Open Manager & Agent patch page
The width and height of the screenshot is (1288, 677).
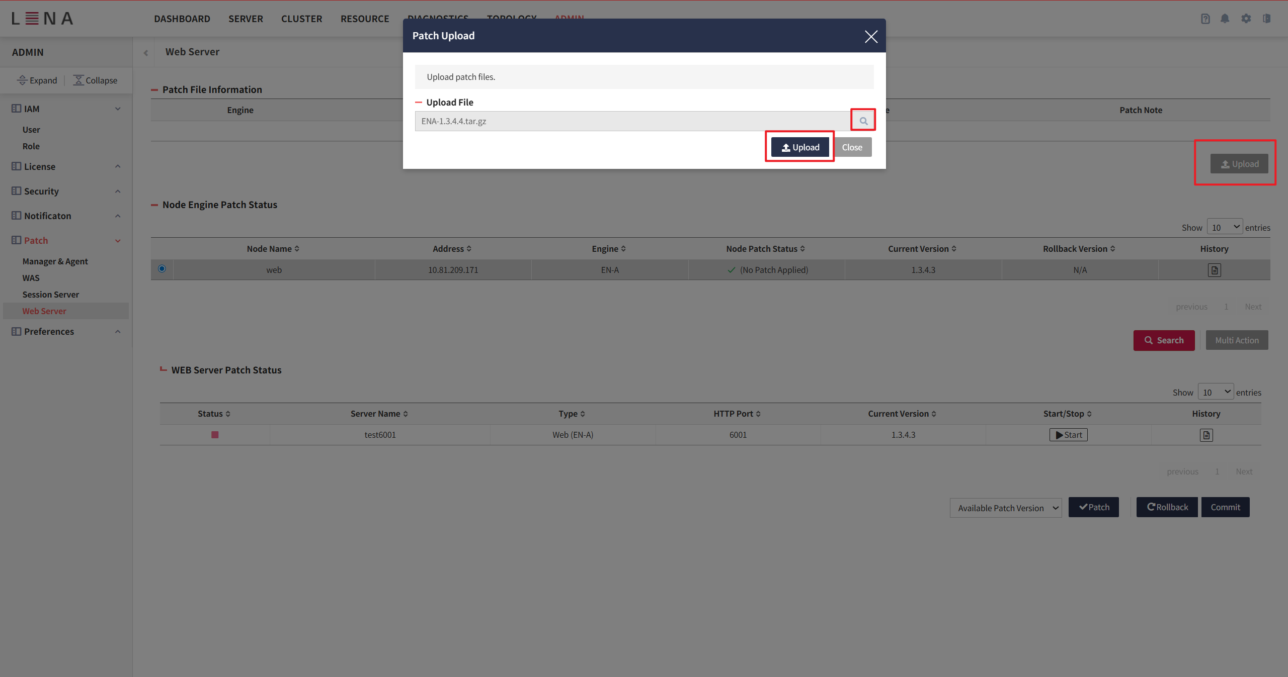click(55, 261)
